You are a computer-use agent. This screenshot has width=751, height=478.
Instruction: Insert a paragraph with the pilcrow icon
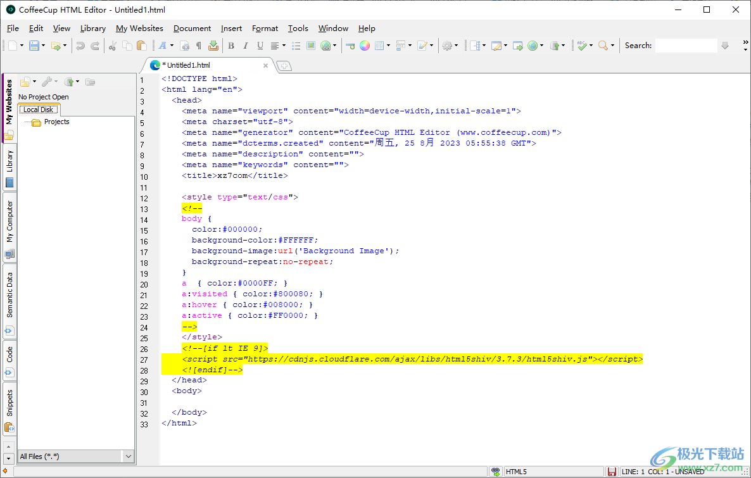pos(199,46)
